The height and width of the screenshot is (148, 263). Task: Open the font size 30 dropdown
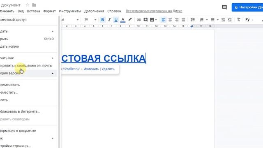coord(95,20)
